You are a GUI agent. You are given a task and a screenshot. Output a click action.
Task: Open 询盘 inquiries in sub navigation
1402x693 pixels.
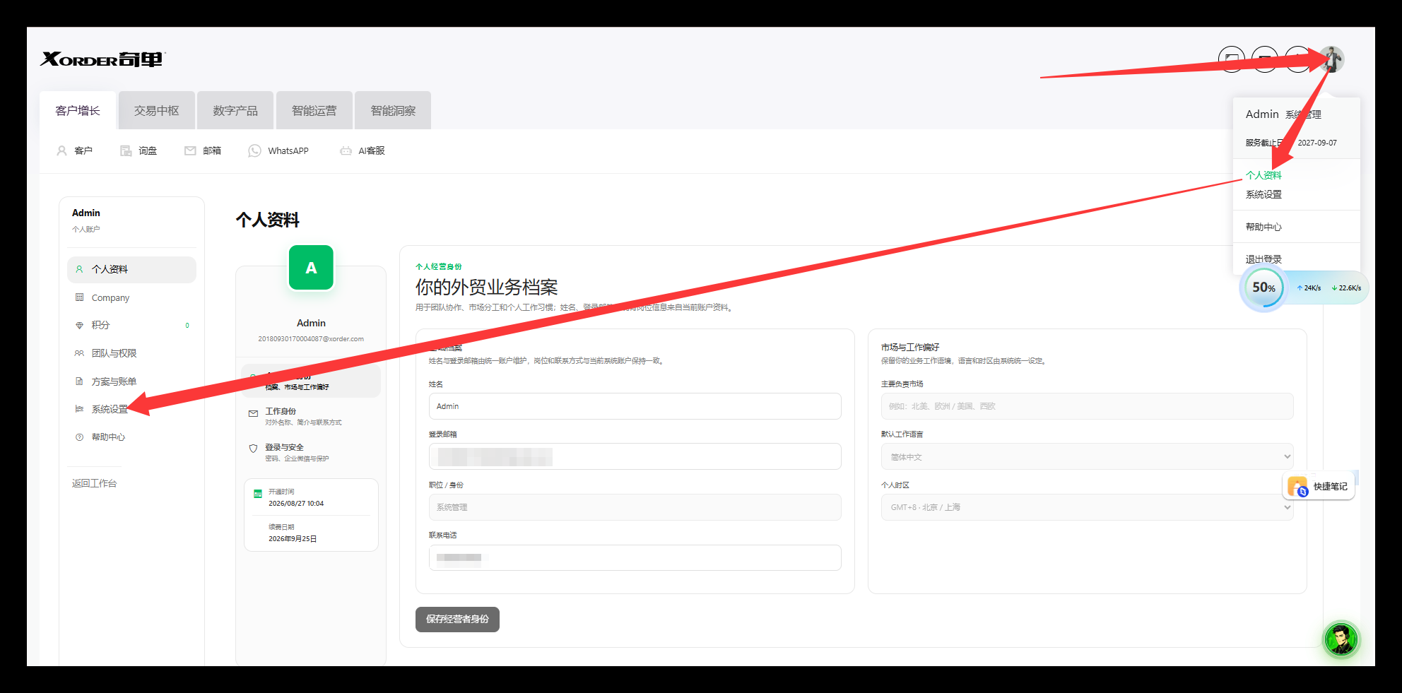click(x=139, y=150)
